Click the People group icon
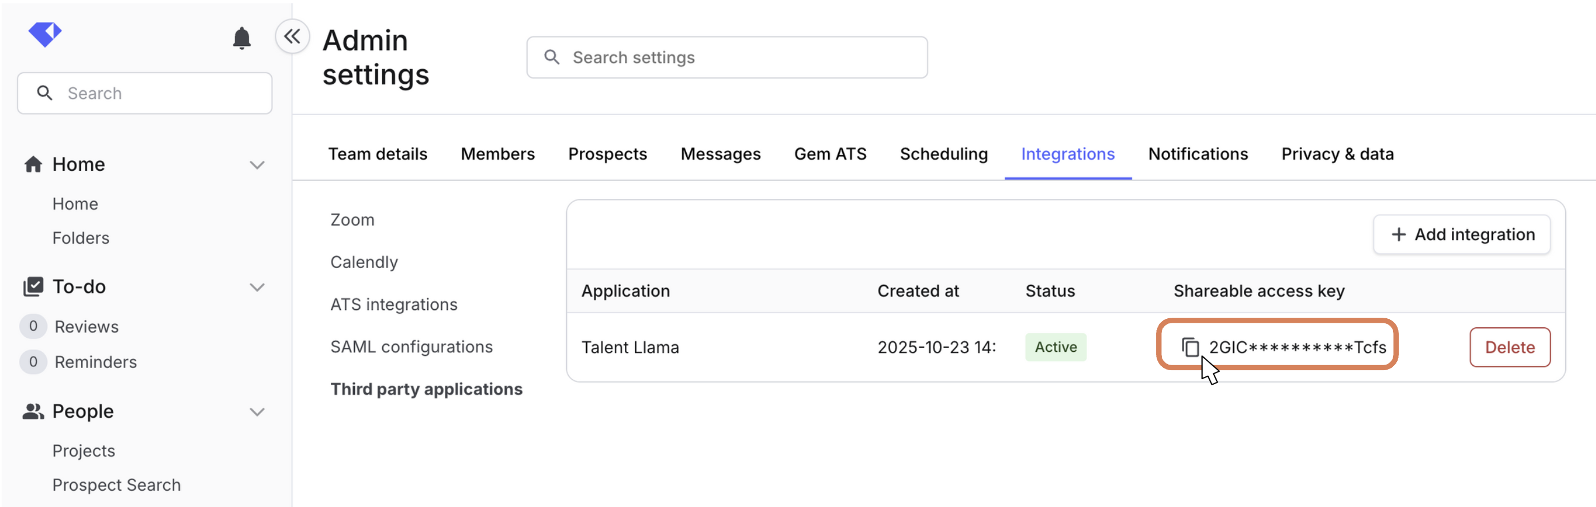Screen dimensions: 1596x507 [34, 411]
